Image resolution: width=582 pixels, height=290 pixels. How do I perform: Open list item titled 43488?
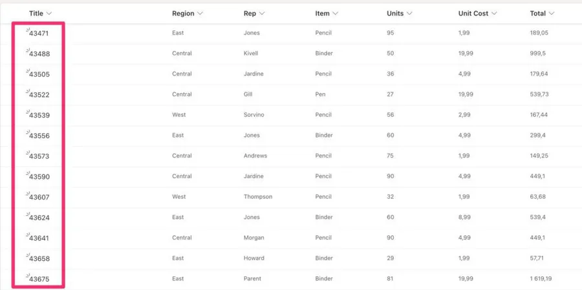click(39, 54)
